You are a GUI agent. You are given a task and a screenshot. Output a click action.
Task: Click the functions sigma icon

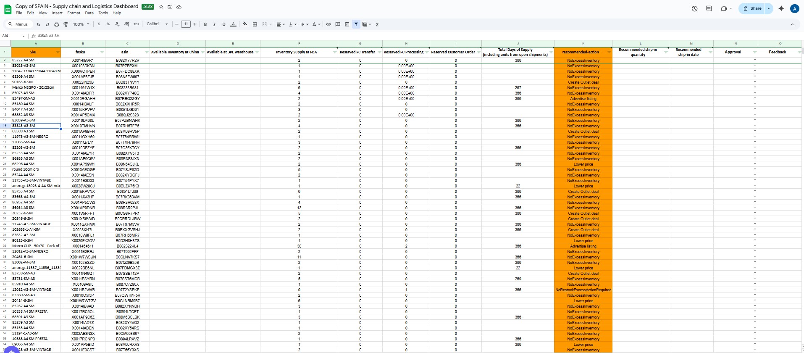click(377, 24)
